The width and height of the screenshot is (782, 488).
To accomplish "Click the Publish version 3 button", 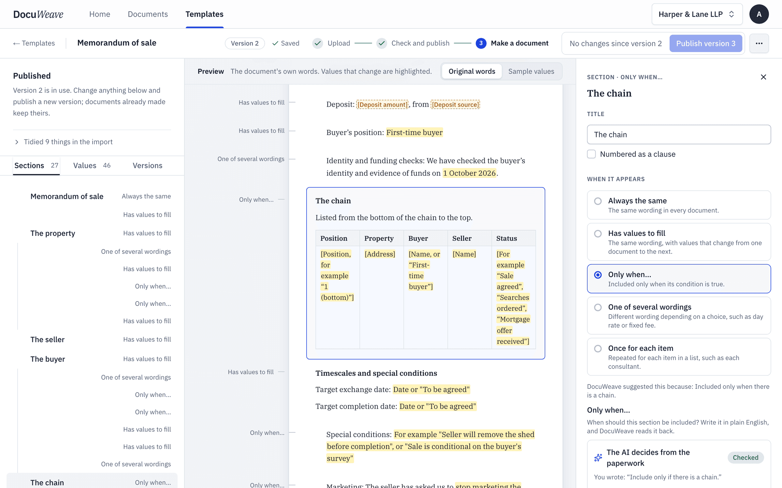I will point(706,43).
